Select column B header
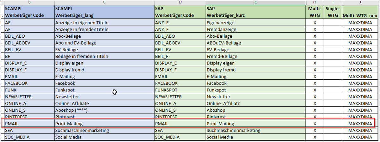Viewport: 380px width, 142px height. pos(29,2)
